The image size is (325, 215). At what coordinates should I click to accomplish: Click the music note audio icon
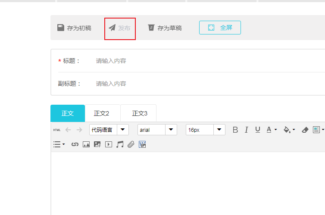[120, 144]
